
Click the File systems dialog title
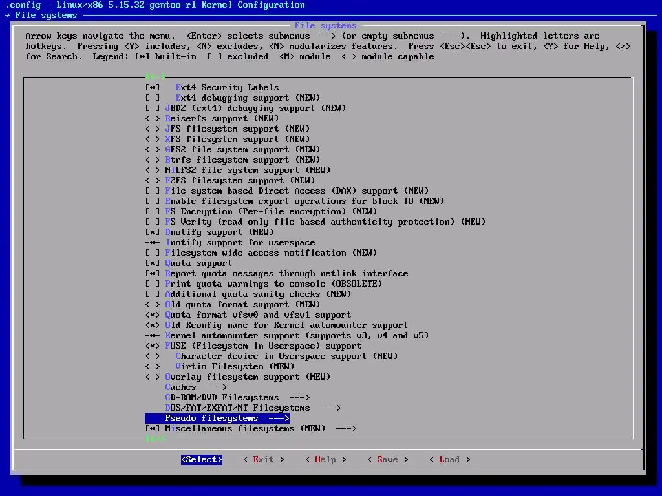tap(325, 26)
